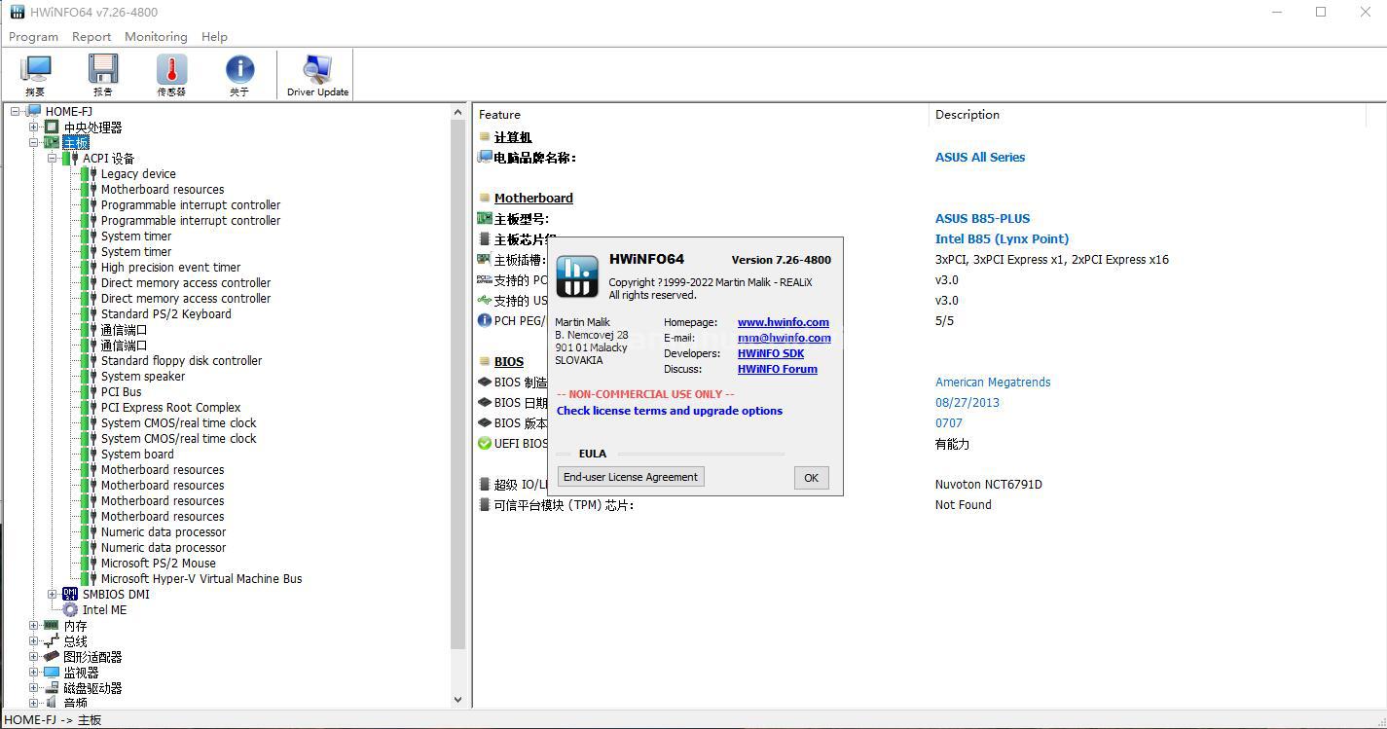Click the icon next to 中央处理器
1387x729 pixels.
pos(52,128)
